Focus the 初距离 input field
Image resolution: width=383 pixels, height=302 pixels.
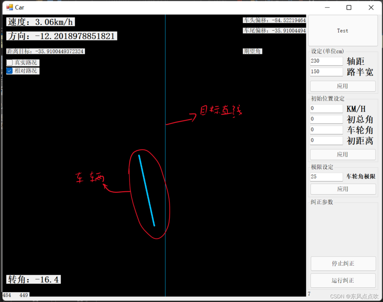tap(326, 141)
